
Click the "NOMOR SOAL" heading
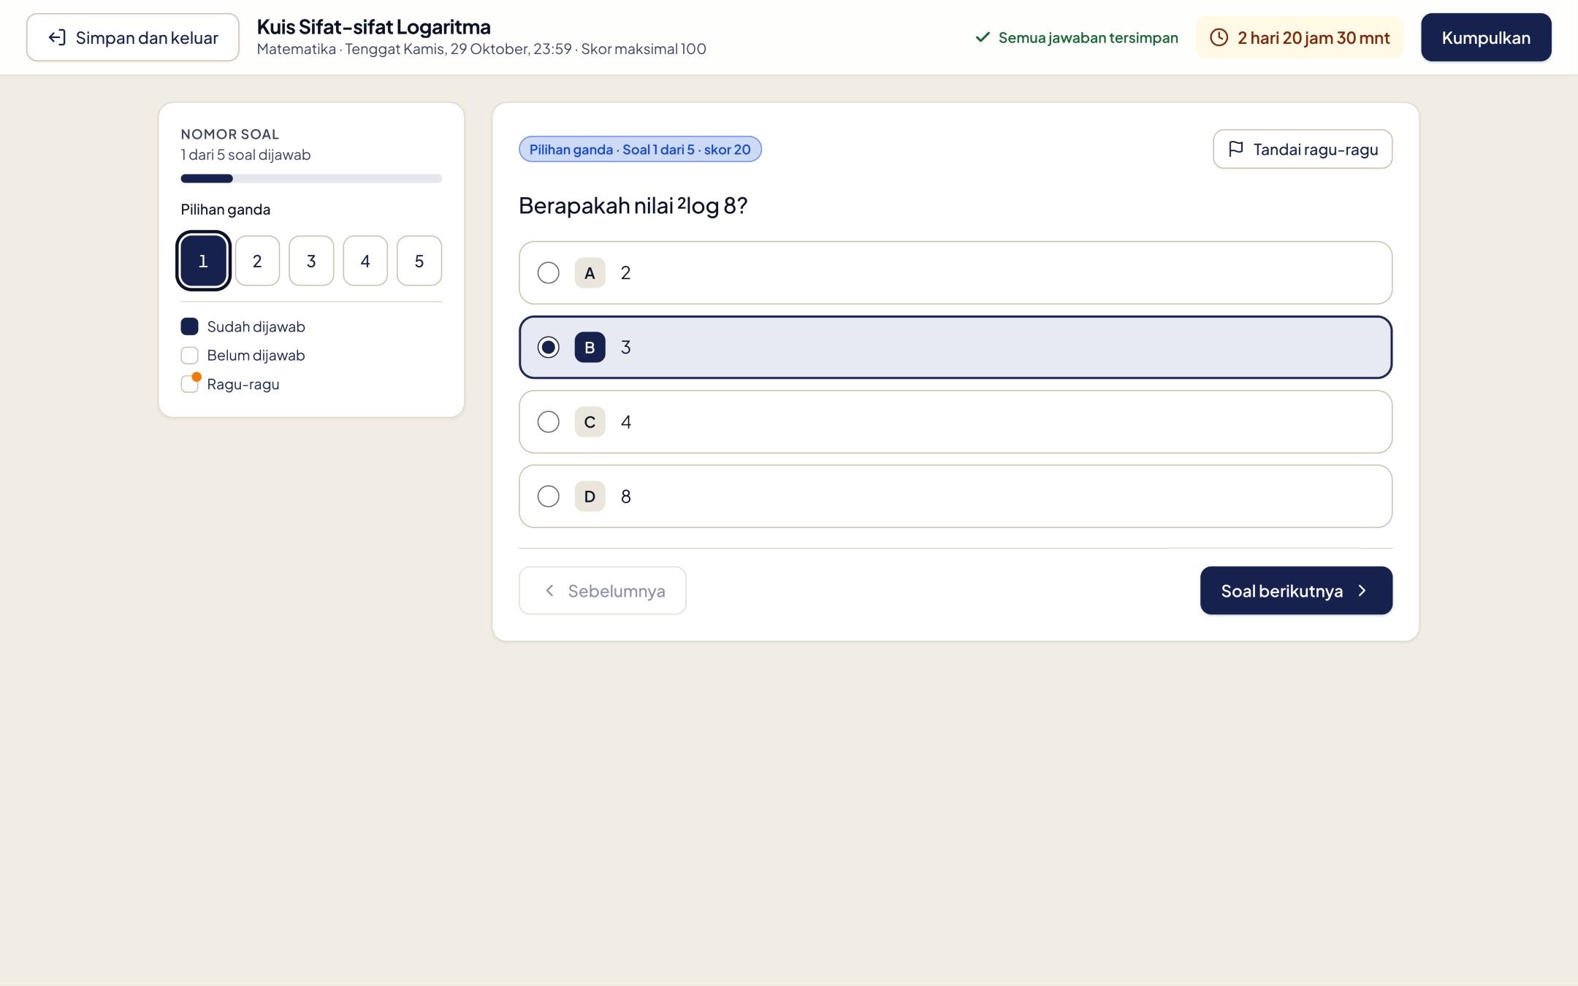[x=229, y=134]
